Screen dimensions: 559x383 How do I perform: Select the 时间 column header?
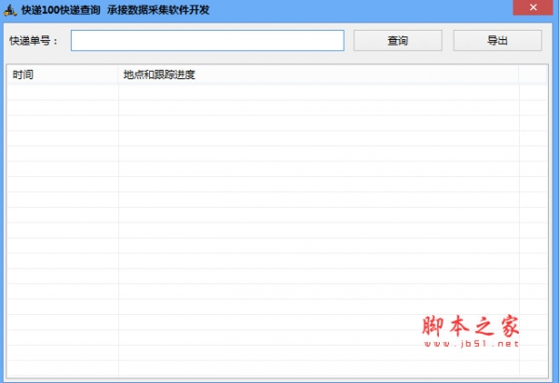point(62,75)
